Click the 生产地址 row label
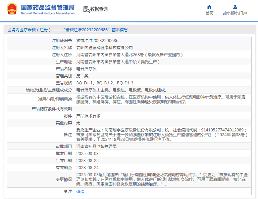258x199 pixels. coord(64,62)
